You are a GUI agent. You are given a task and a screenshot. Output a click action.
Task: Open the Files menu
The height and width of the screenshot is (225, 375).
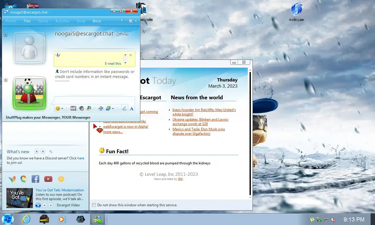[27, 21]
